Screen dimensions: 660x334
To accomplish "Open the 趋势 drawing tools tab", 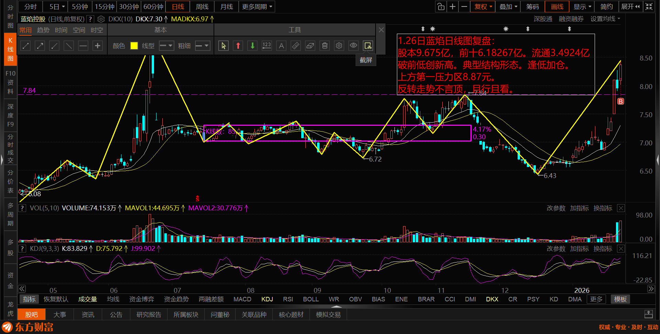I will pos(43,30).
